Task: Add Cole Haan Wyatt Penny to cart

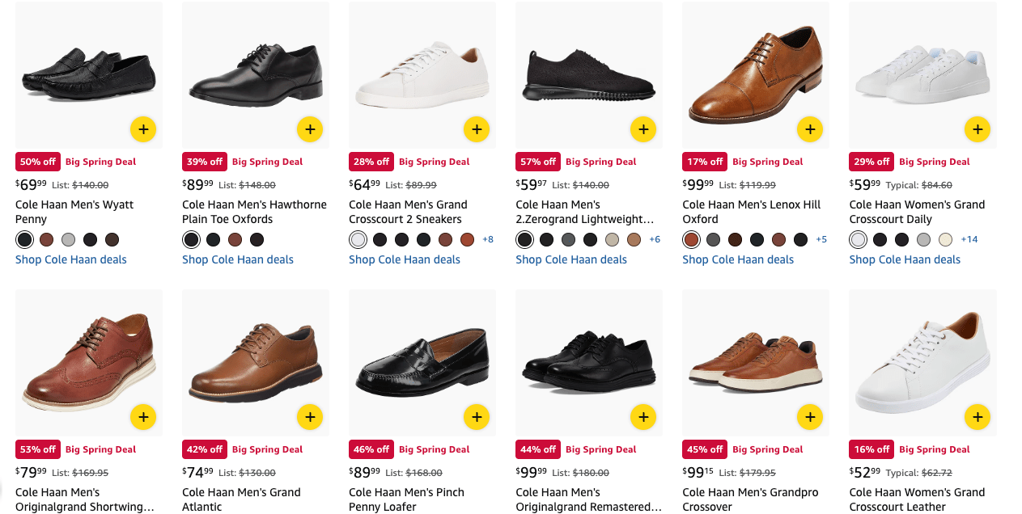Action: pyautogui.click(x=143, y=129)
